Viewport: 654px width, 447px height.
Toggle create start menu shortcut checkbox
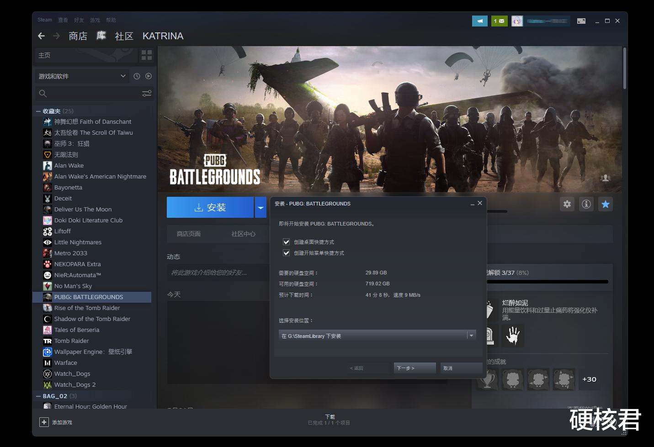click(287, 253)
